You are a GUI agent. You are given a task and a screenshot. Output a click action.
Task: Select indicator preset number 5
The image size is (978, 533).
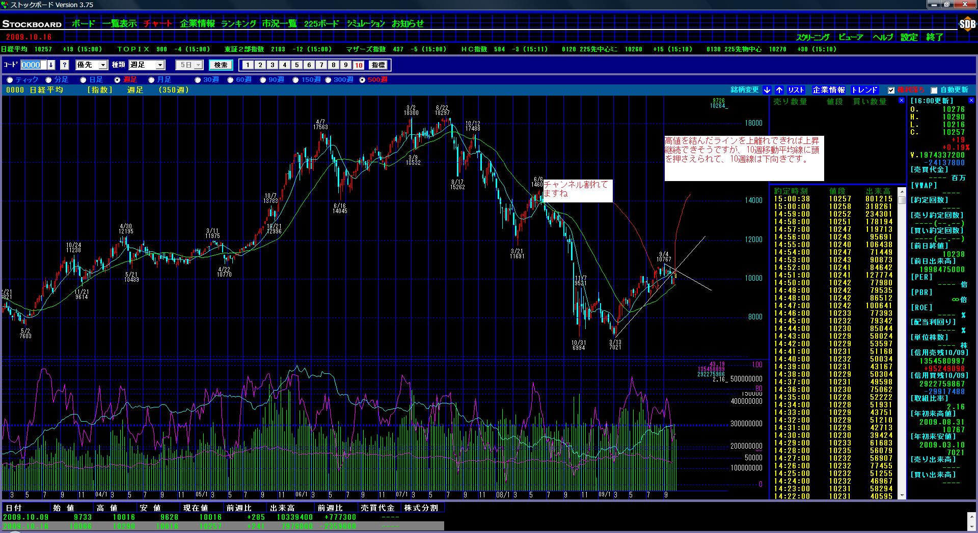[297, 65]
